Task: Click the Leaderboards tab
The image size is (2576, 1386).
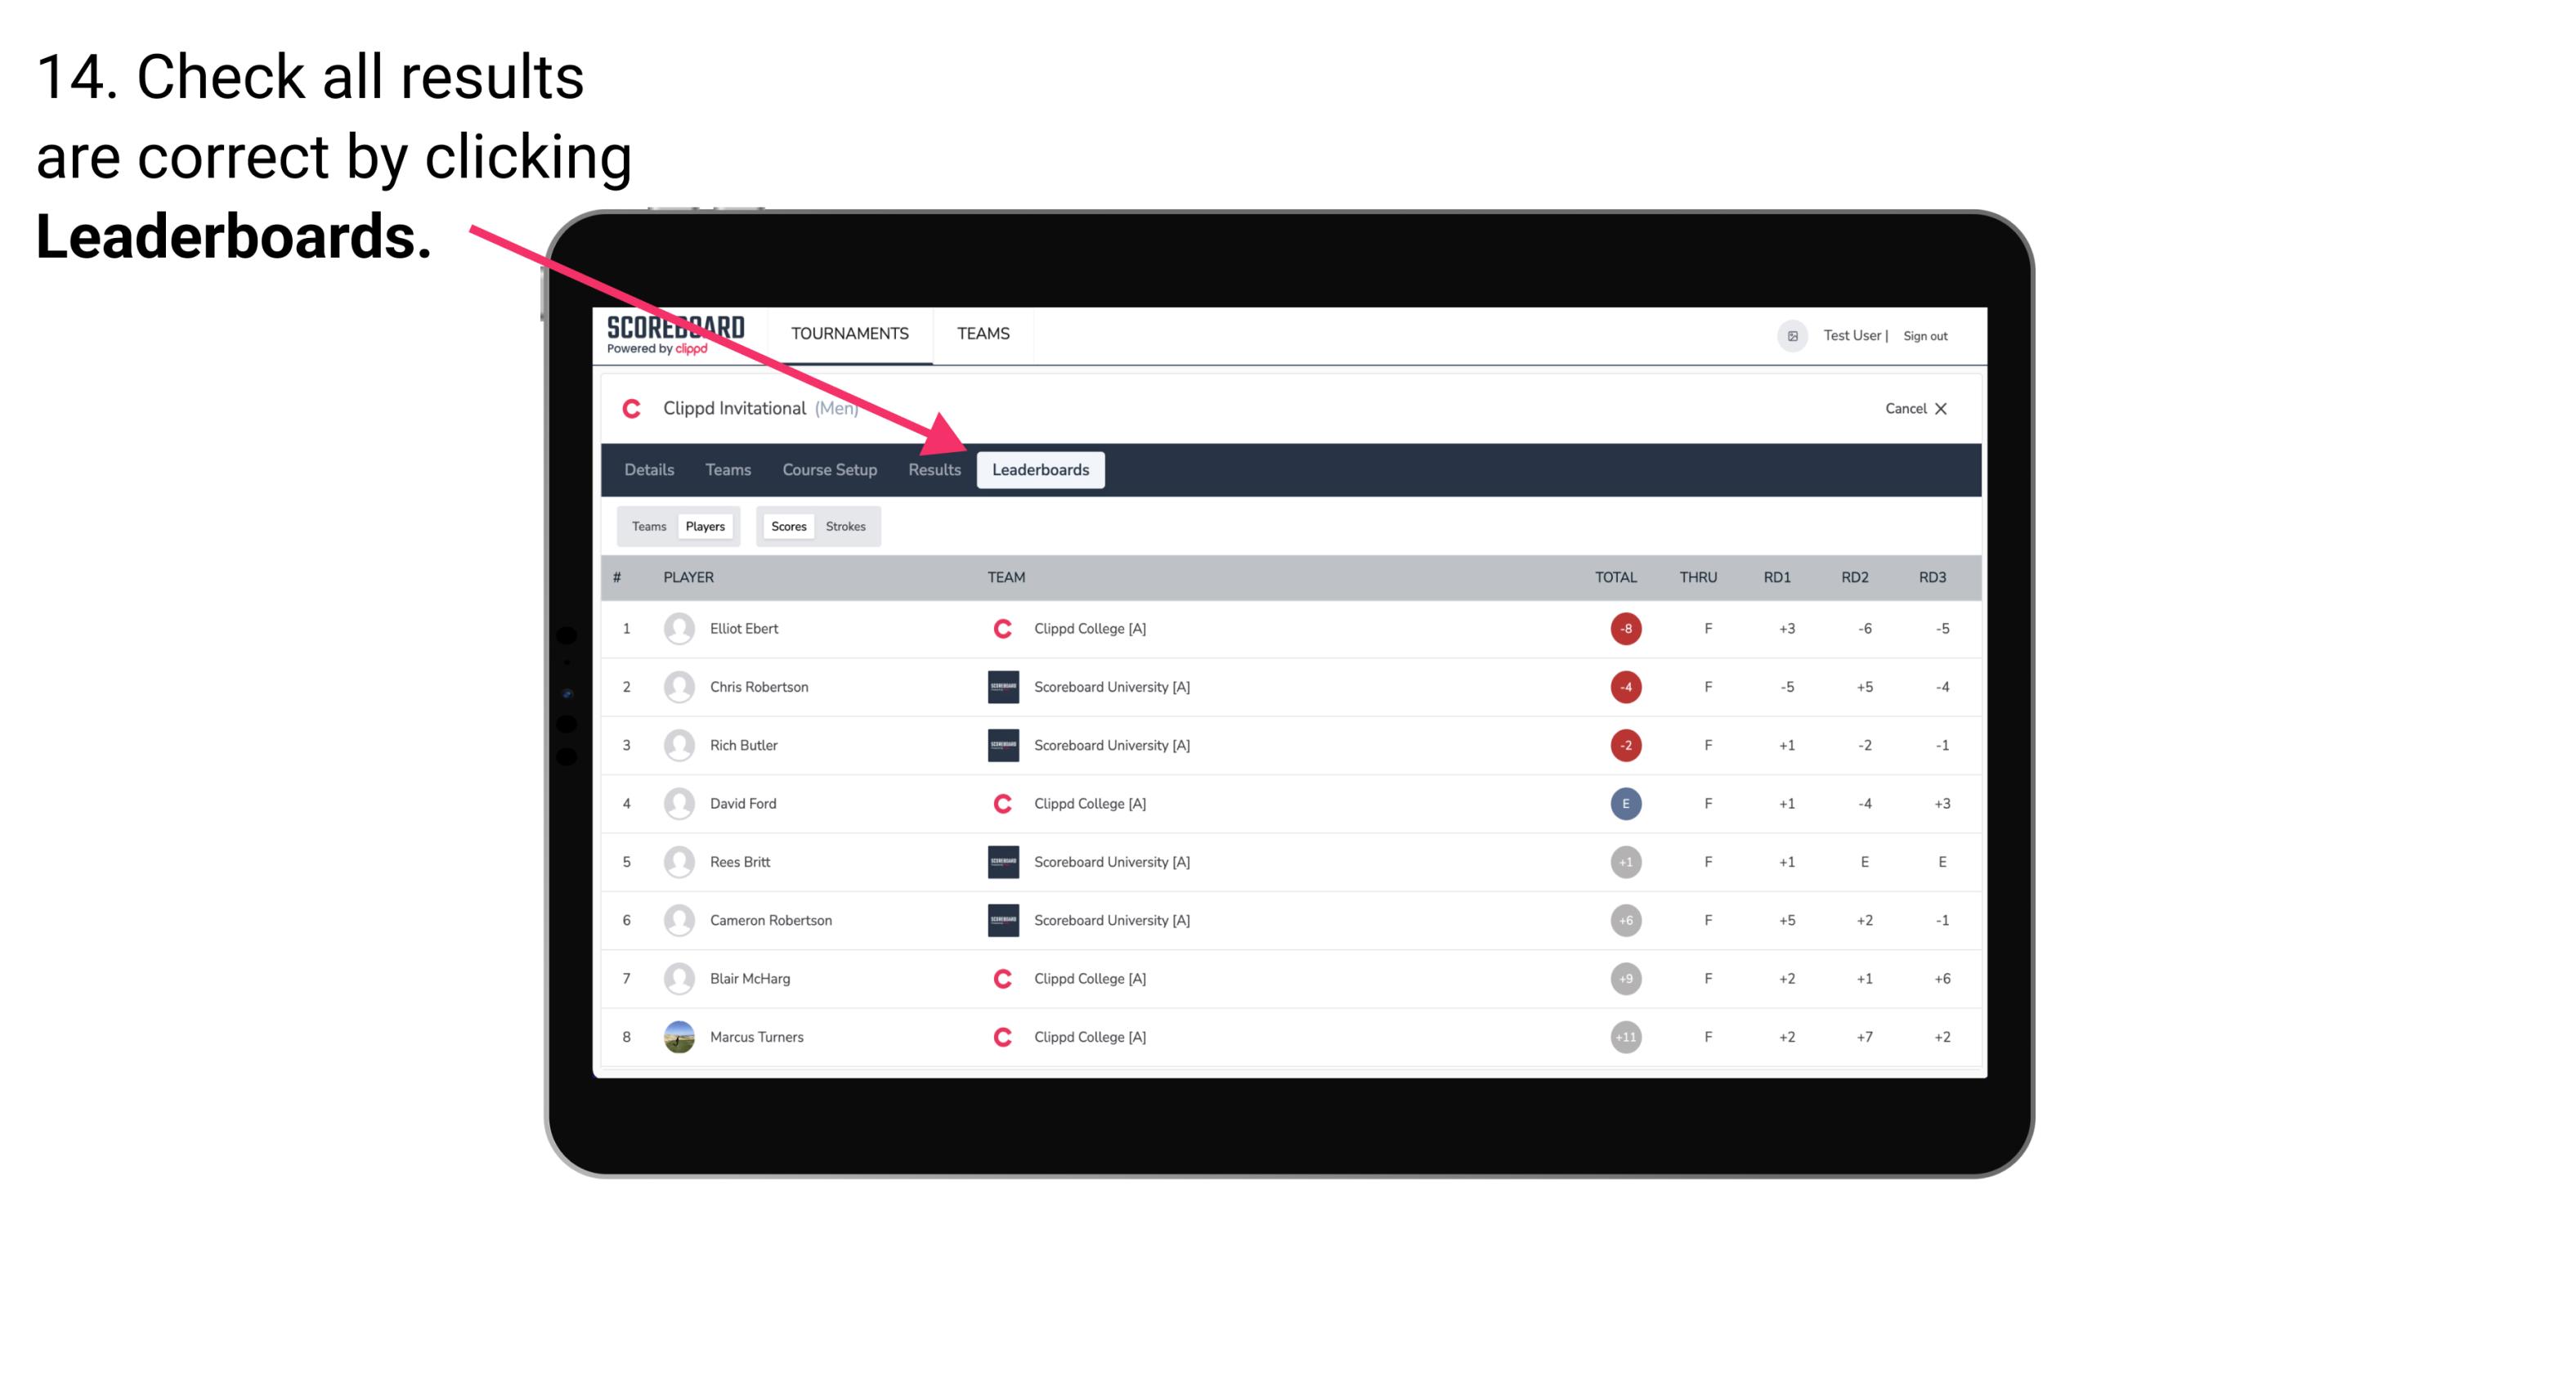Action: click(x=1041, y=469)
